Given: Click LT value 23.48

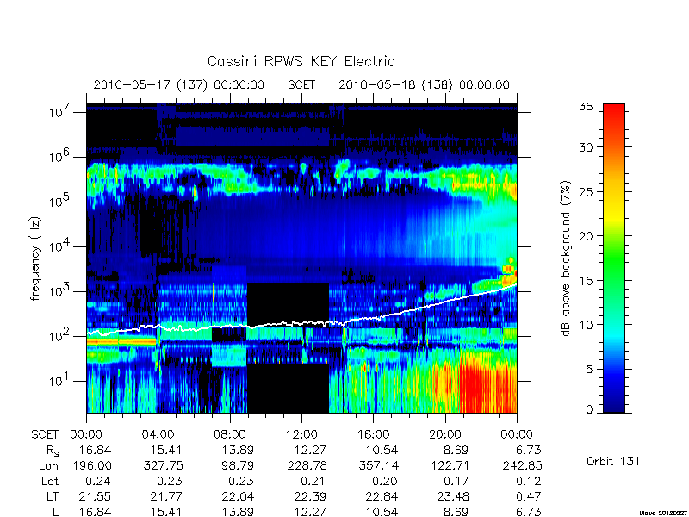Looking at the screenshot, I should pyautogui.click(x=453, y=496).
